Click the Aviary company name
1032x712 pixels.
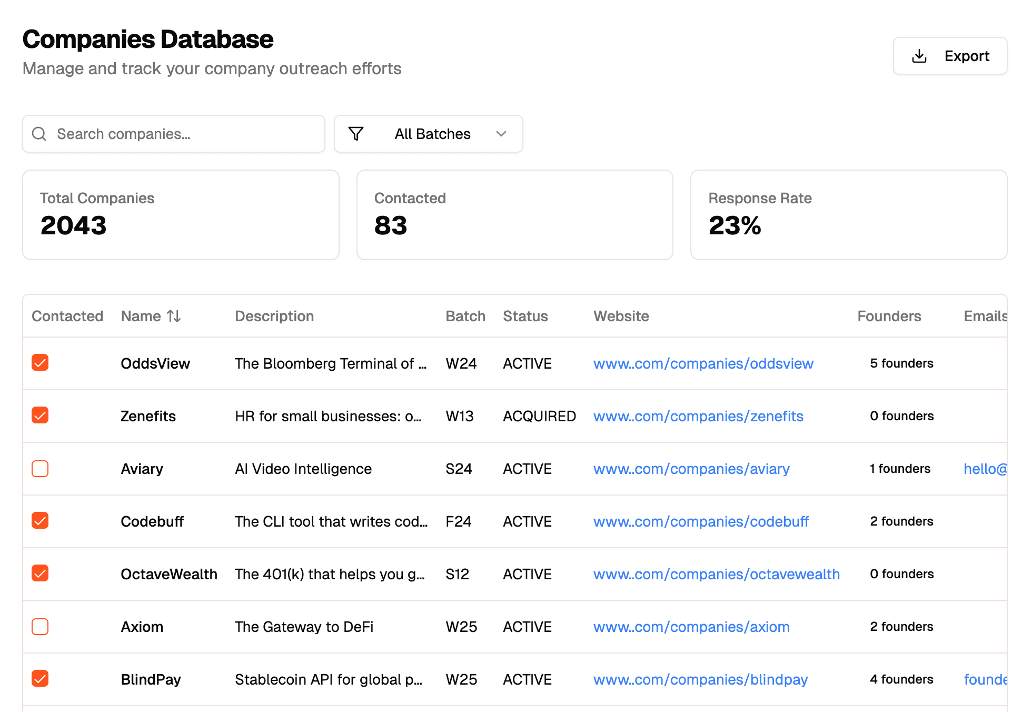click(x=142, y=469)
